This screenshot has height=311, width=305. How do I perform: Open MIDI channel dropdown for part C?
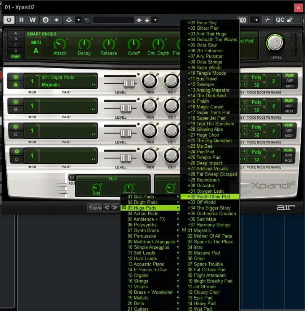pos(32,131)
